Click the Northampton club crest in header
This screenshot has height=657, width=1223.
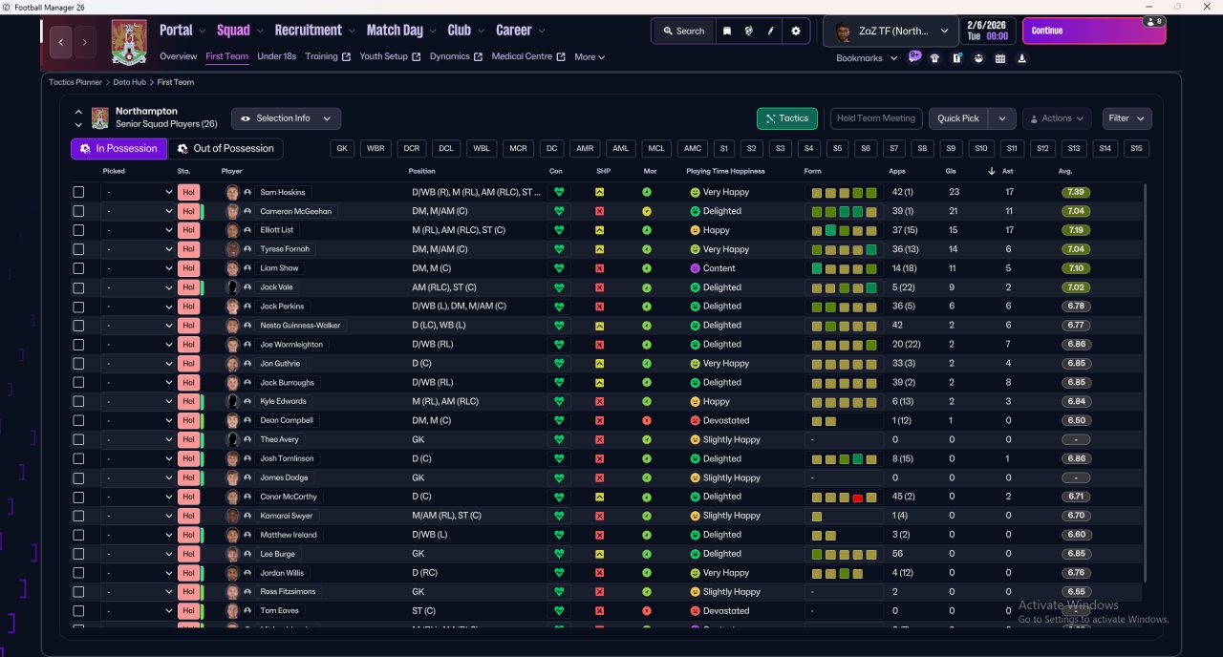(129, 42)
